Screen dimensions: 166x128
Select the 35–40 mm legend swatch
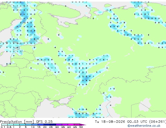65,125
